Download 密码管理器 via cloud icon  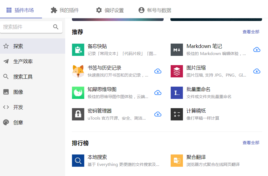pos(158,114)
